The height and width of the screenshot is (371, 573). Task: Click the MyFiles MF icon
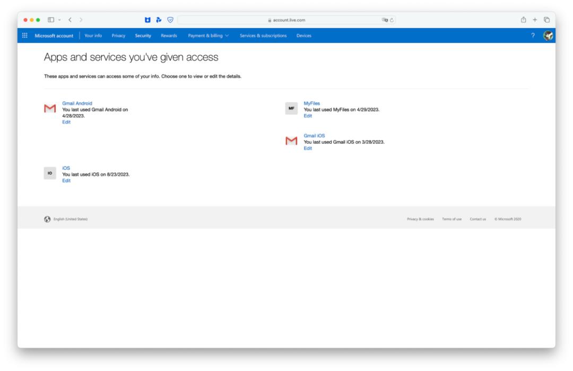(x=291, y=108)
